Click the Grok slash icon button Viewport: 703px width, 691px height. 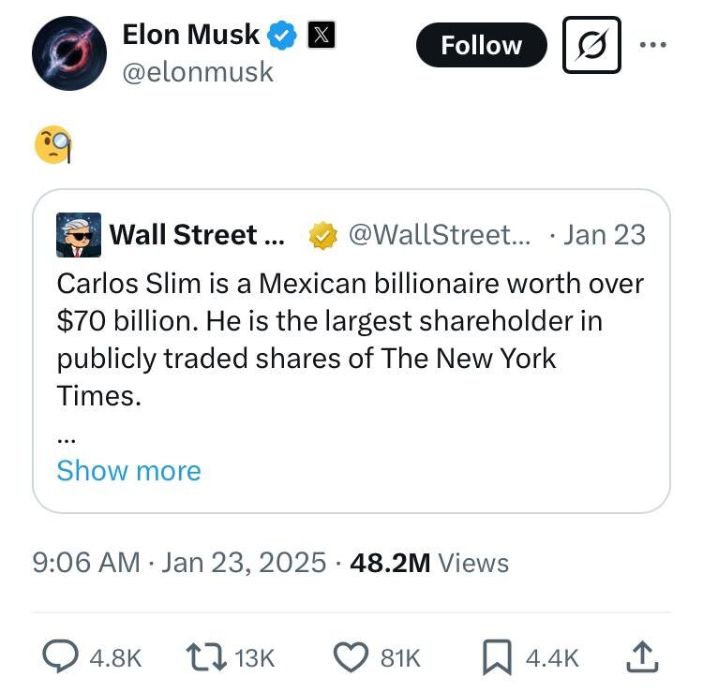tap(591, 45)
